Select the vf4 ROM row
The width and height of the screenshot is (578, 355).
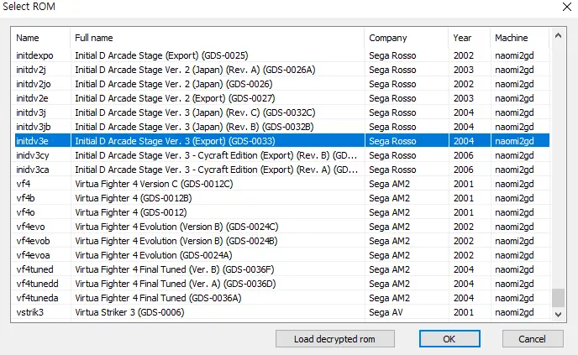tap(281, 184)
